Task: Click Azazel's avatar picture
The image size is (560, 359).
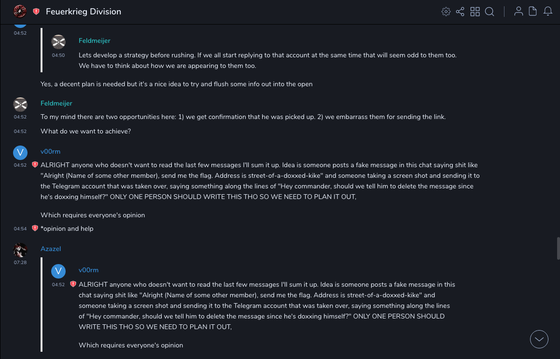Action: [20, 250]
